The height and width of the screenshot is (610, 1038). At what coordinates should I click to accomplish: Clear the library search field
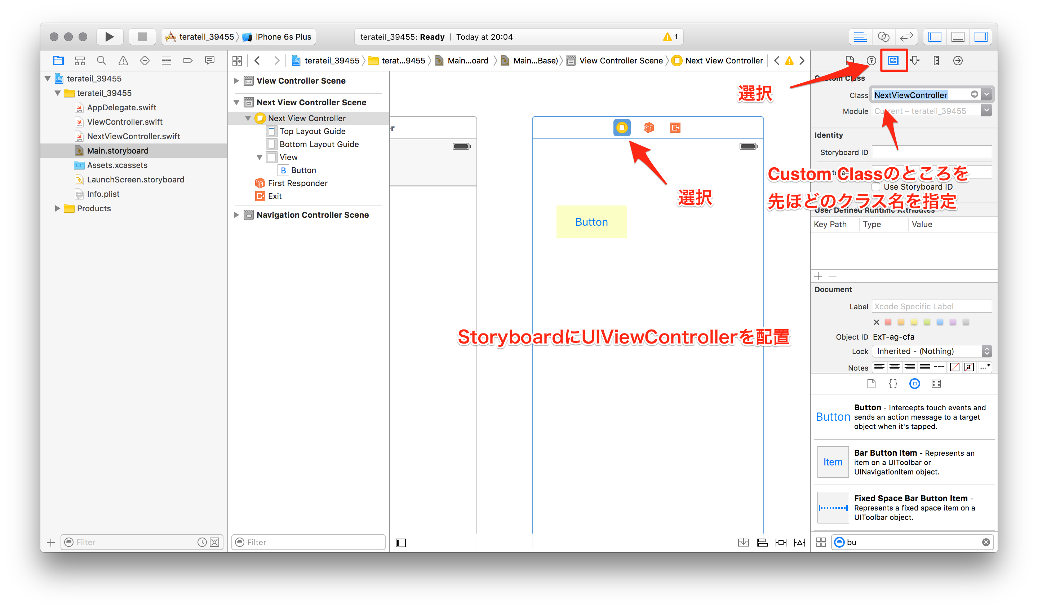(985, 542)
